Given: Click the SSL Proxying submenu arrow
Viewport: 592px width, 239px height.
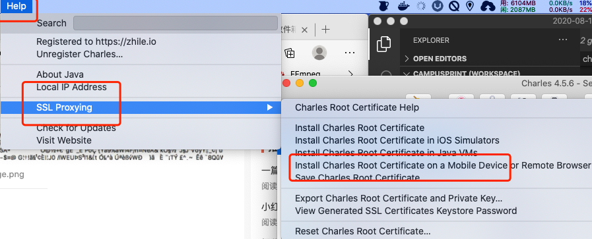Looking at the screenshot, I should coord(269,107).
